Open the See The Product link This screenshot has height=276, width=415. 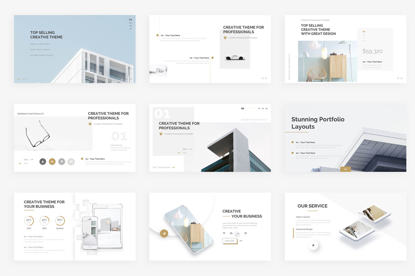(161, 167)
